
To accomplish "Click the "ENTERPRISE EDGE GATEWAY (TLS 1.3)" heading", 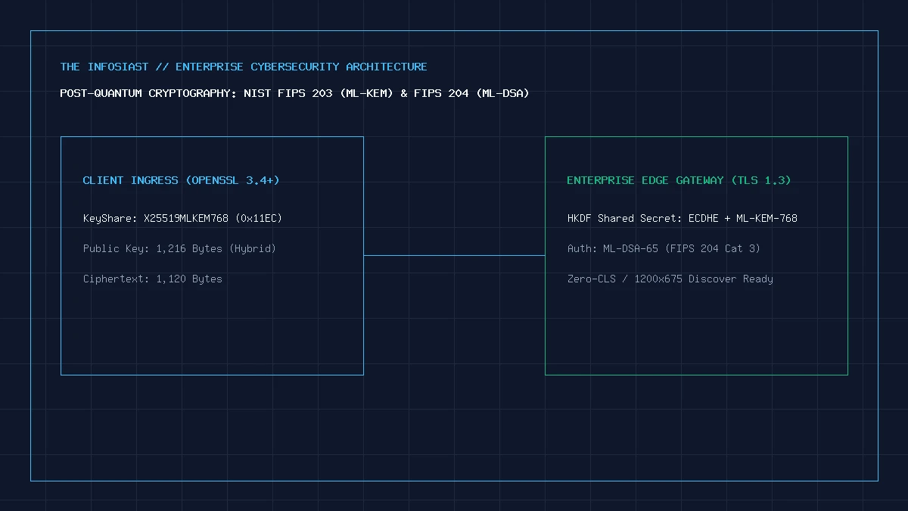I will [679, 180].
